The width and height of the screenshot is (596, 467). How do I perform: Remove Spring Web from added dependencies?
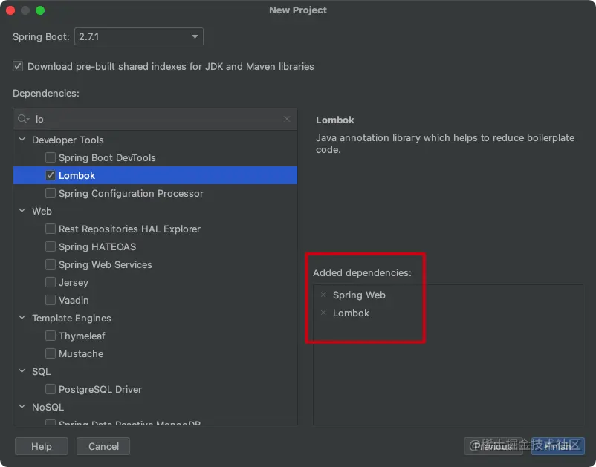[x=323, y=295]
